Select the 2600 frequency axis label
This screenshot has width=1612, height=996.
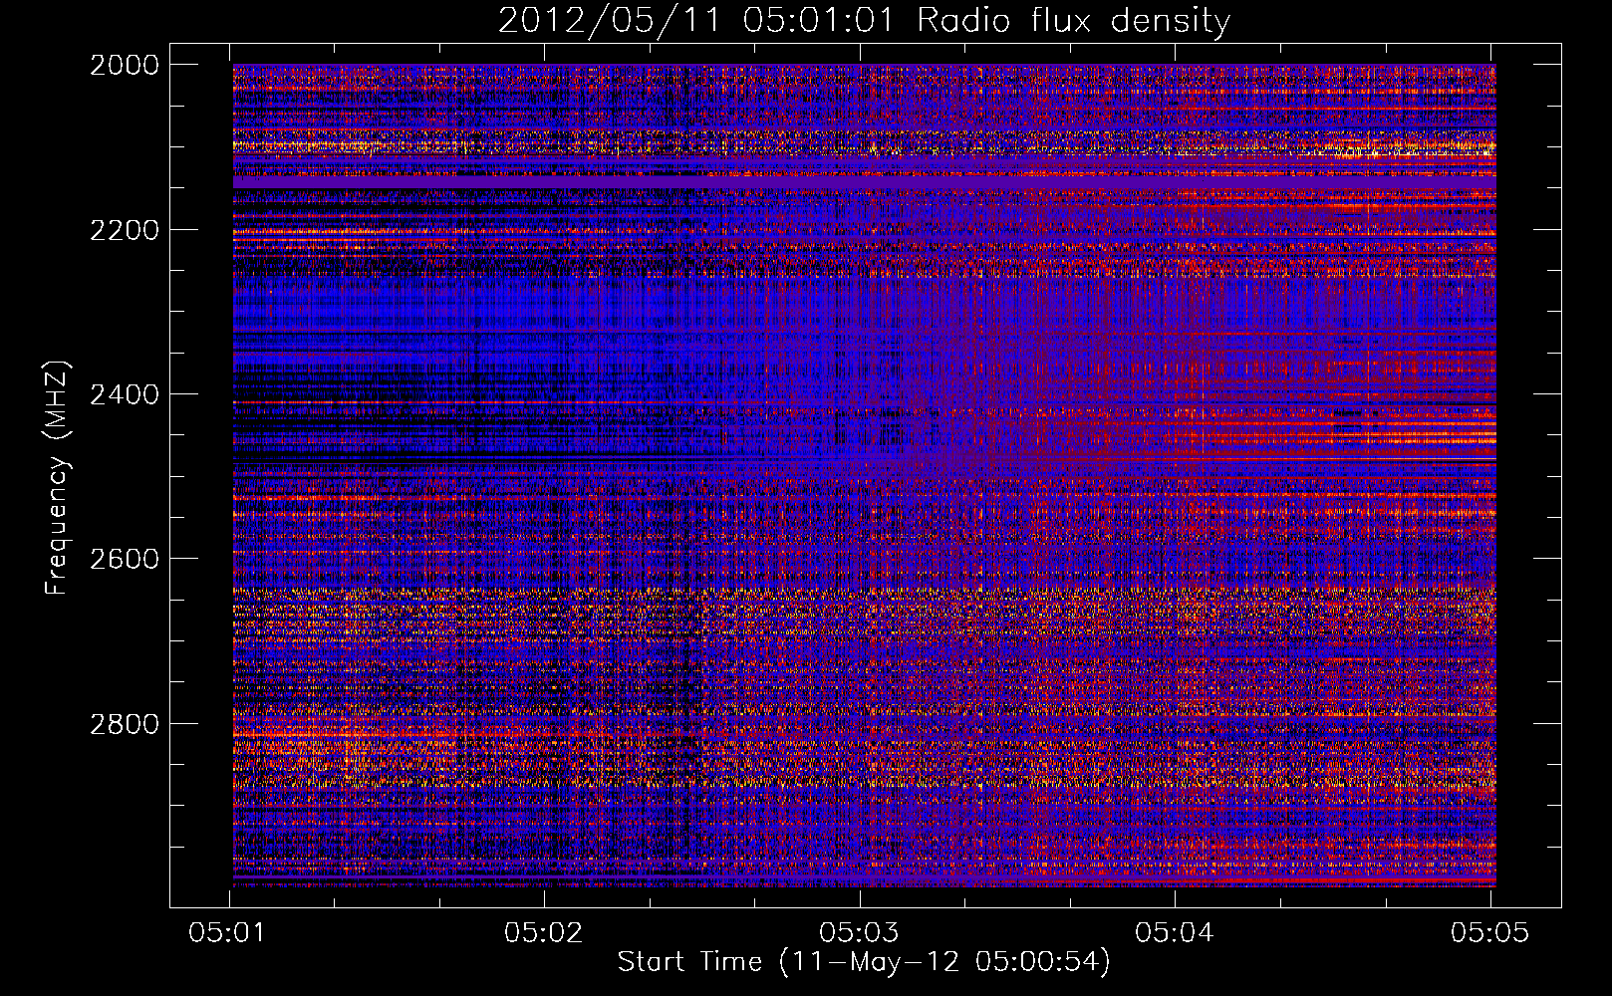(125, 559)
